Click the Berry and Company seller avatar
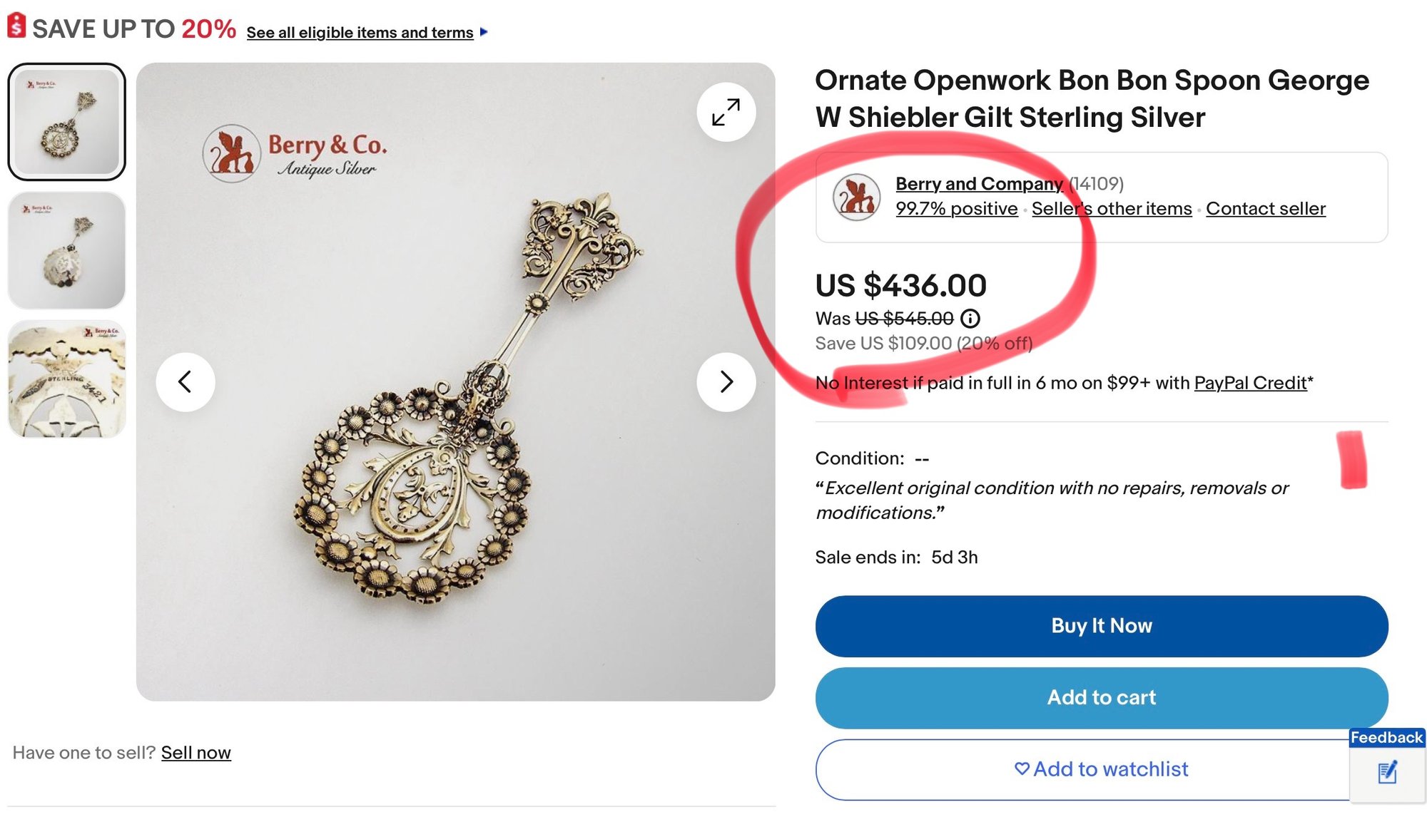The image size is (1427, 817). [x=856, y=197]
